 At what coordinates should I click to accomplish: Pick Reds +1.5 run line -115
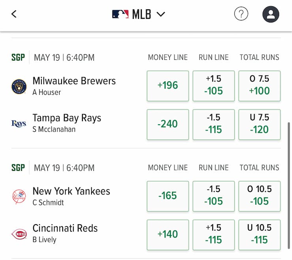213,235
